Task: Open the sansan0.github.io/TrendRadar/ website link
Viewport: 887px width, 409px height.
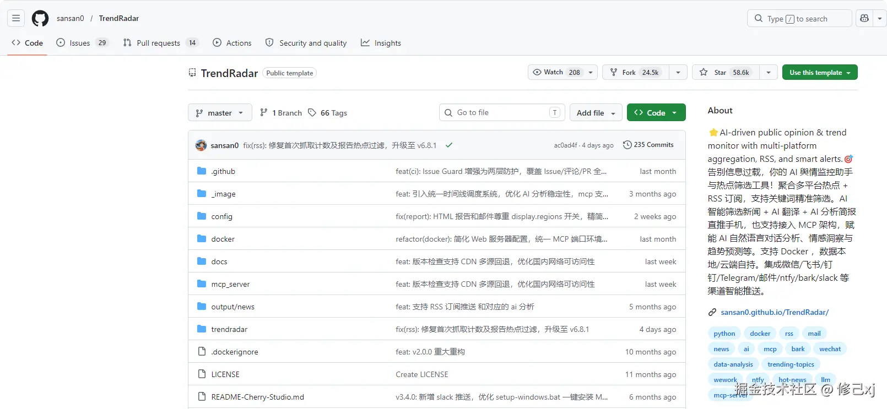Action: [x=775, y=312]
